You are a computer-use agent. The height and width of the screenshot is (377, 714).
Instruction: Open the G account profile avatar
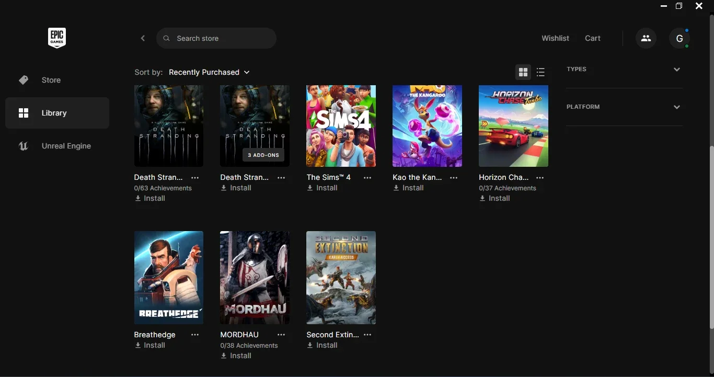click(x=680, y=38)
